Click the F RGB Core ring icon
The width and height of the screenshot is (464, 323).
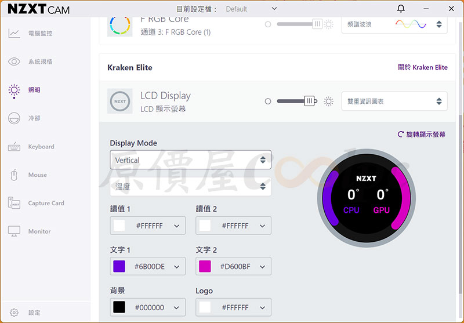tap(120, 26)
